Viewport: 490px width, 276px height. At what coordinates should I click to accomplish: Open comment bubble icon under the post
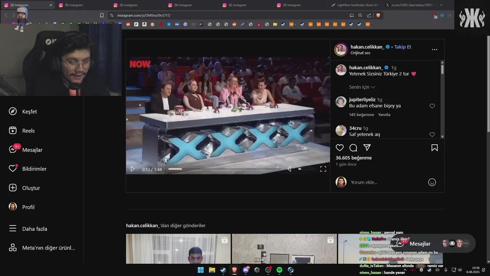coord(353,148)
